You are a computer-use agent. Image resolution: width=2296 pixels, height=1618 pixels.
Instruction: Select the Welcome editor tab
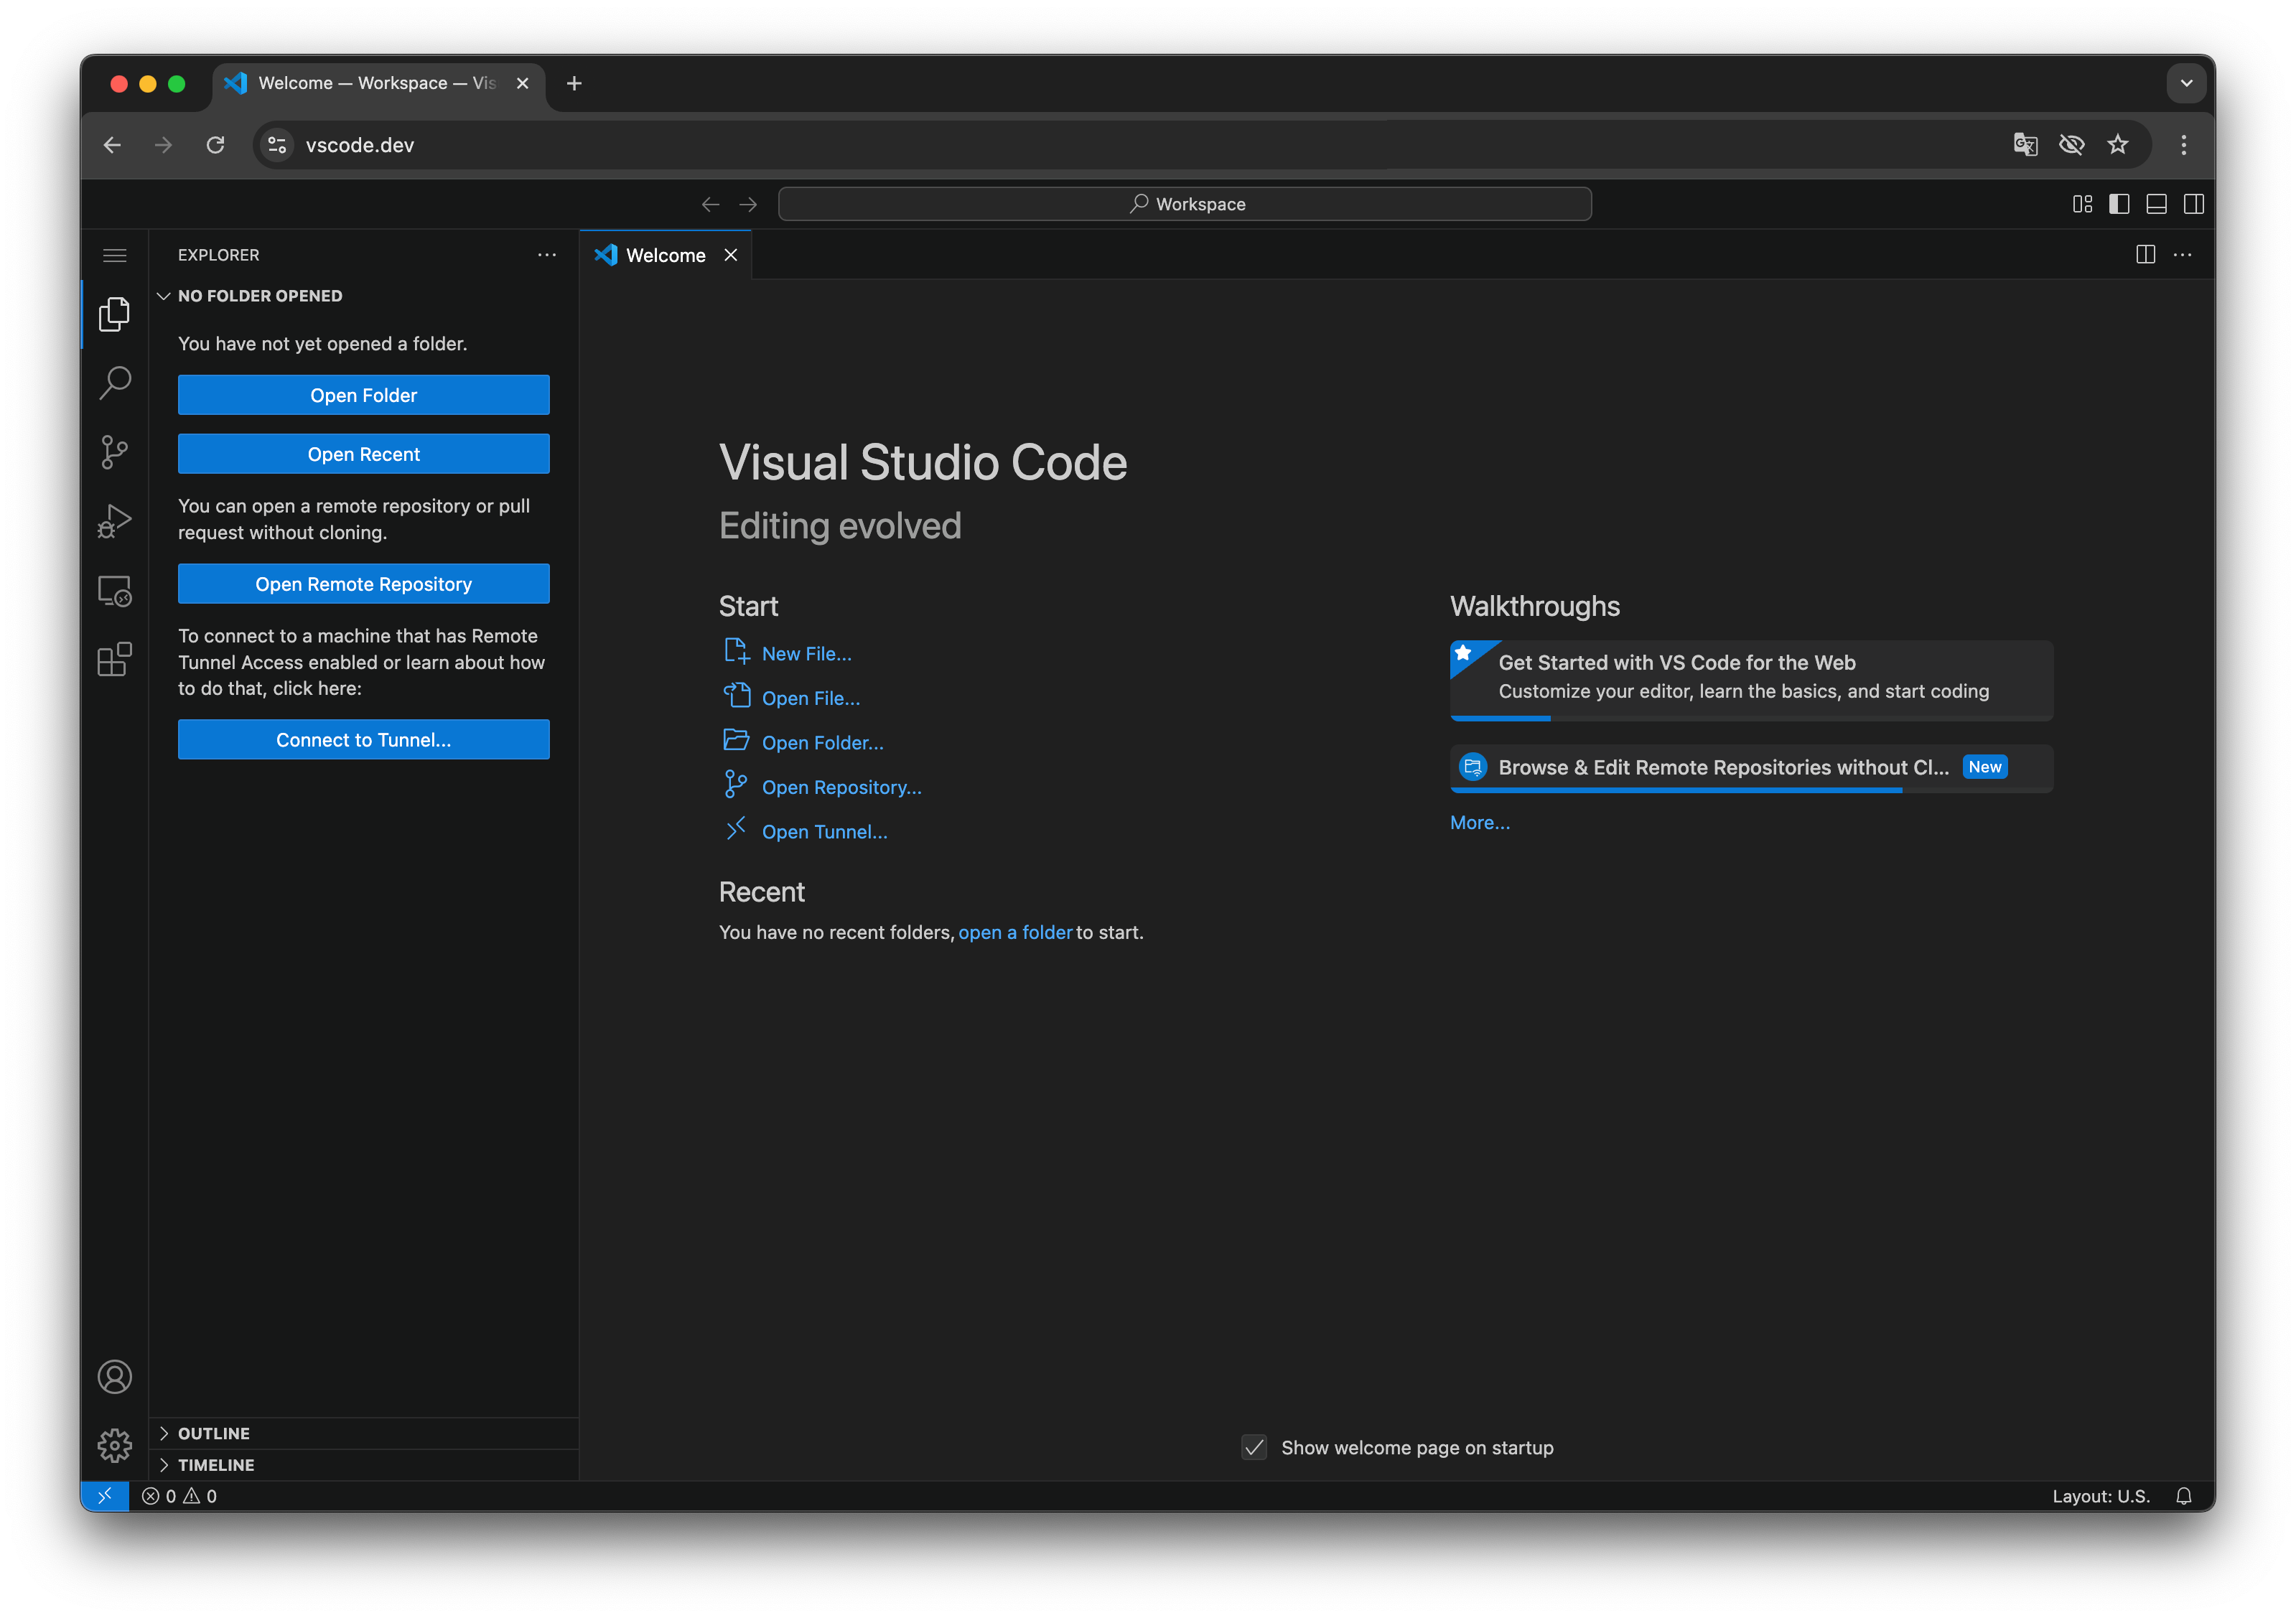click(665, 255)
